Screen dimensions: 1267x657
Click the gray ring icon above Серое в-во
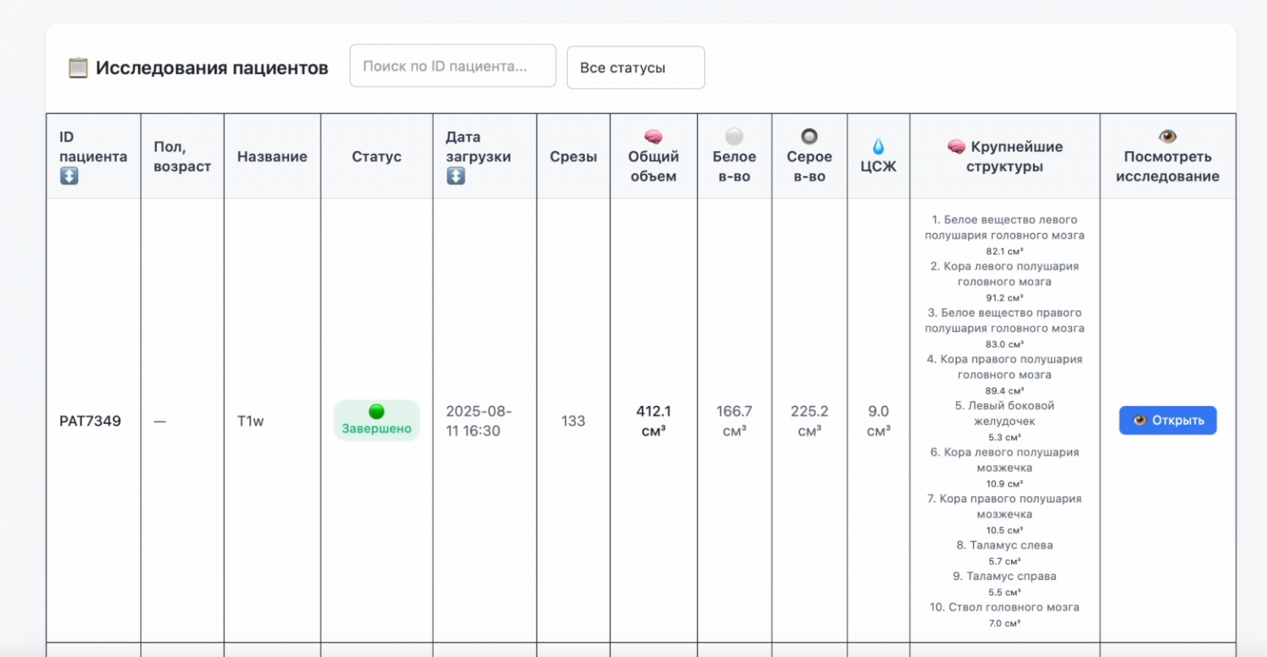pos(809,137)
